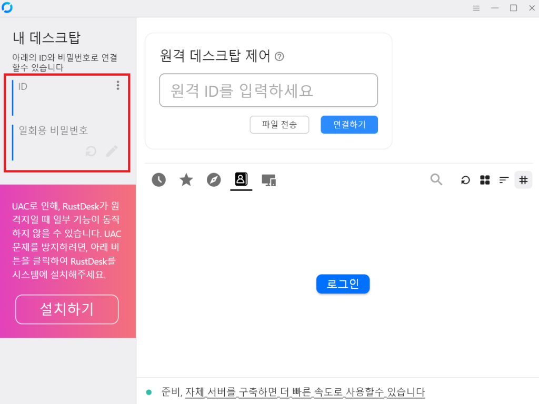Viewport: 539px width, 404px height.
Task: Switch peer view with the grid icon
Action: click(485, 180)
